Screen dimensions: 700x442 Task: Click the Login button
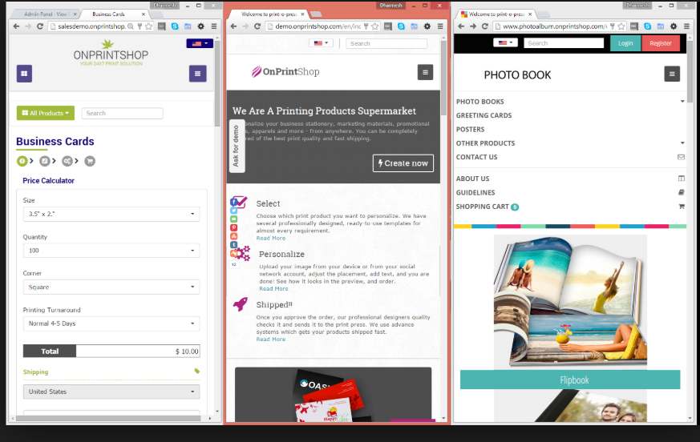point(625,43)
